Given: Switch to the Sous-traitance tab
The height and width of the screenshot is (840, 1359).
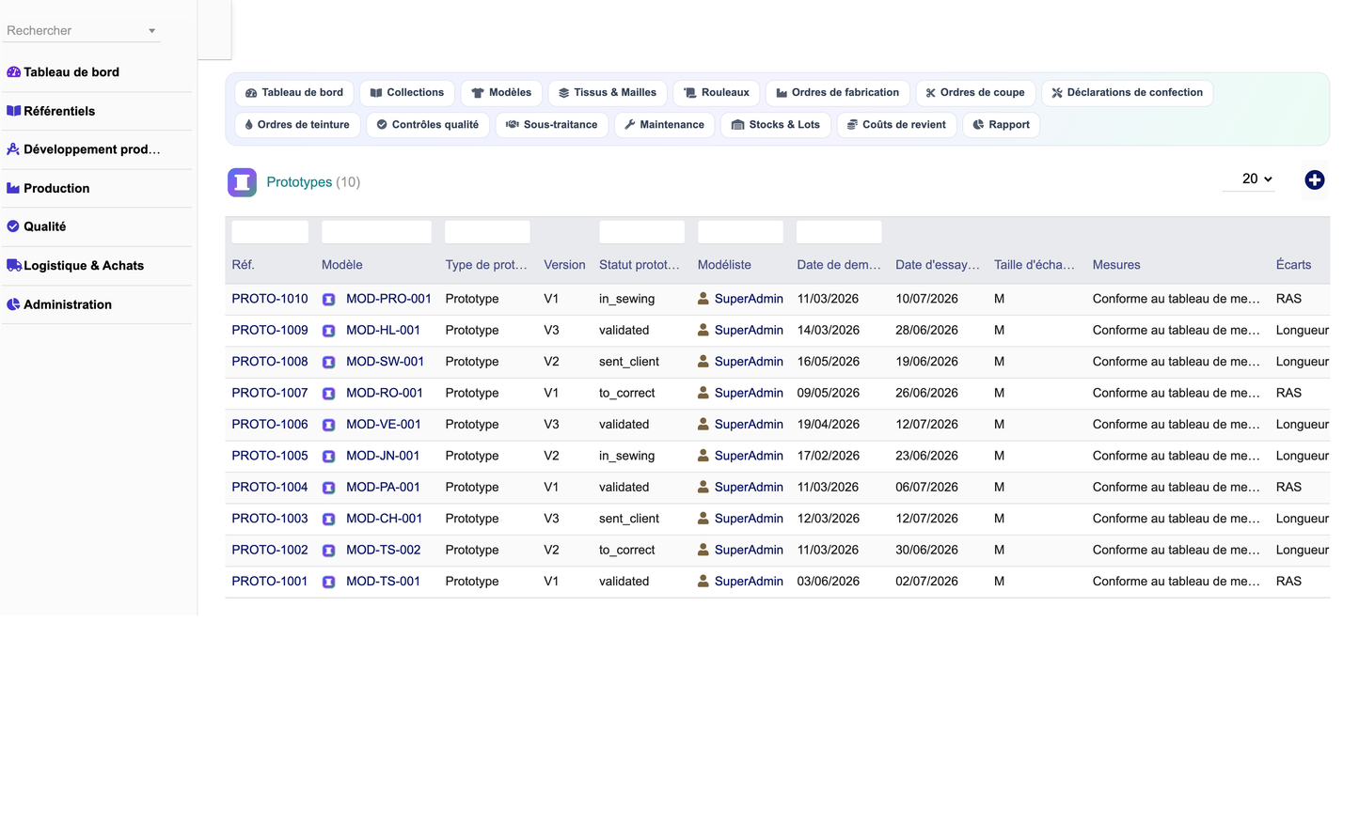Looking at the screenshot, I should (x=552, y=125).
